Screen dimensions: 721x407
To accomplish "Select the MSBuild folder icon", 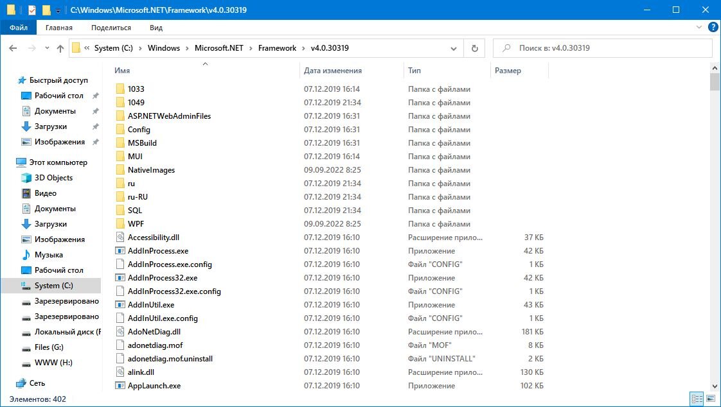I will (120, 143).
